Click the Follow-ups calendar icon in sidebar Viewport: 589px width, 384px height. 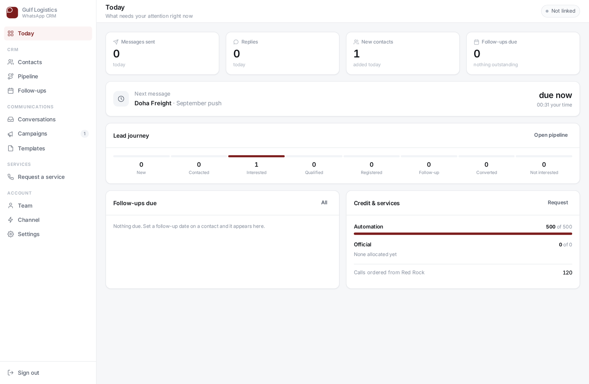(x=11, y=91)
